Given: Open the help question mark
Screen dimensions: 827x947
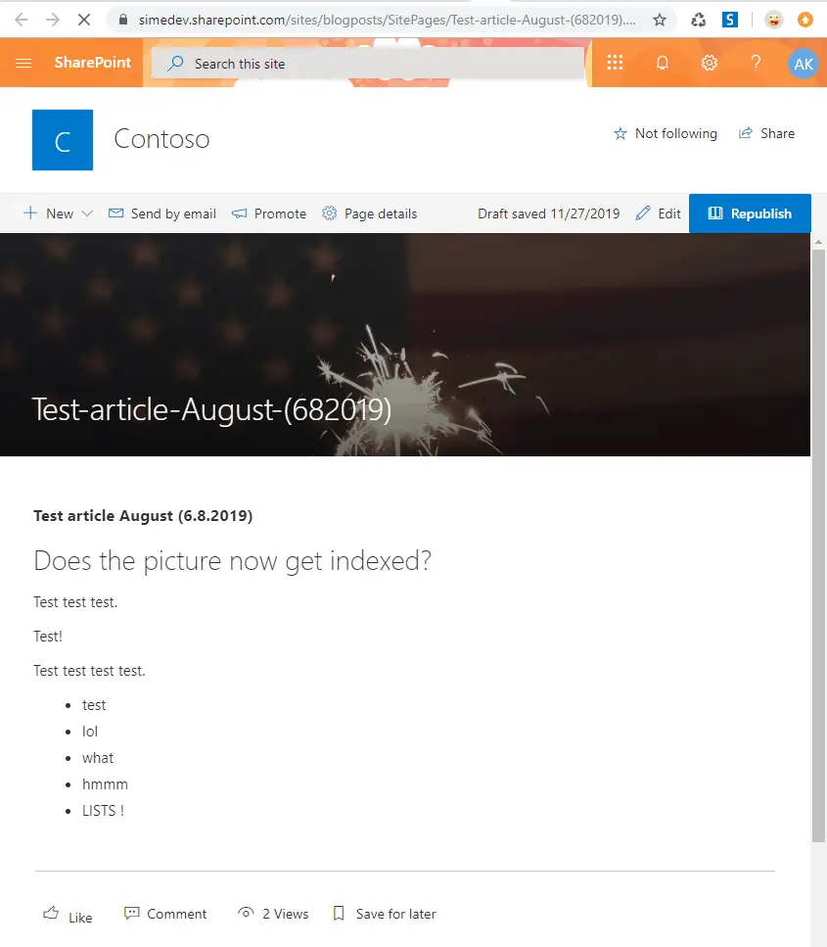Looking at the screenshot, I should tap(756, 64).
